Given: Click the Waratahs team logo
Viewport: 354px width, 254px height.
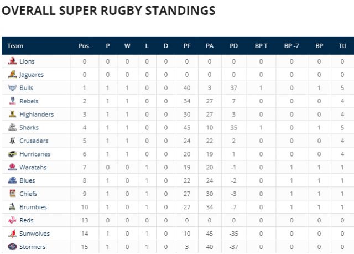Looking at the screenshot, I should click(12, 167).
